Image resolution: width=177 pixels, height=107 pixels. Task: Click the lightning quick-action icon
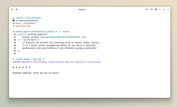tap(147, 9)
